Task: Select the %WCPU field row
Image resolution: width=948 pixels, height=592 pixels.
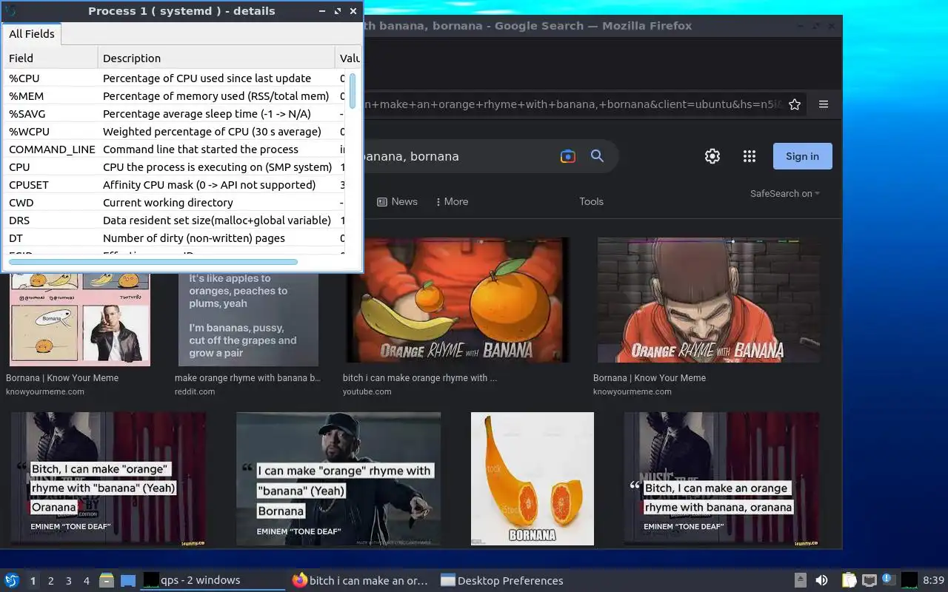Action: (x=175, y=132)
